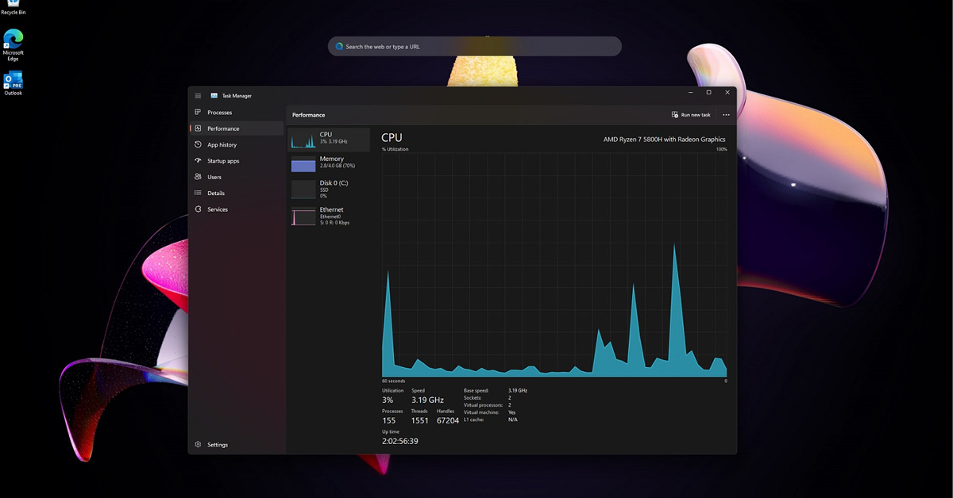Click Run new task button
The width and height of the screenshot is (953, 498).
691,115
